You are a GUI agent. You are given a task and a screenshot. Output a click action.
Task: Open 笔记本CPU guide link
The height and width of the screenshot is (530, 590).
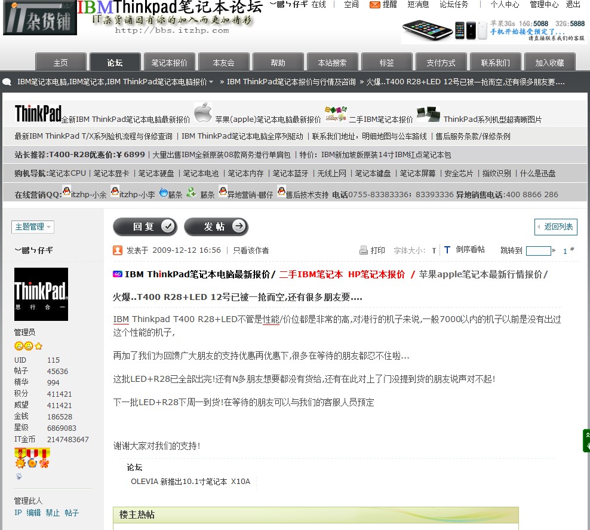click(x=67, y=173)
